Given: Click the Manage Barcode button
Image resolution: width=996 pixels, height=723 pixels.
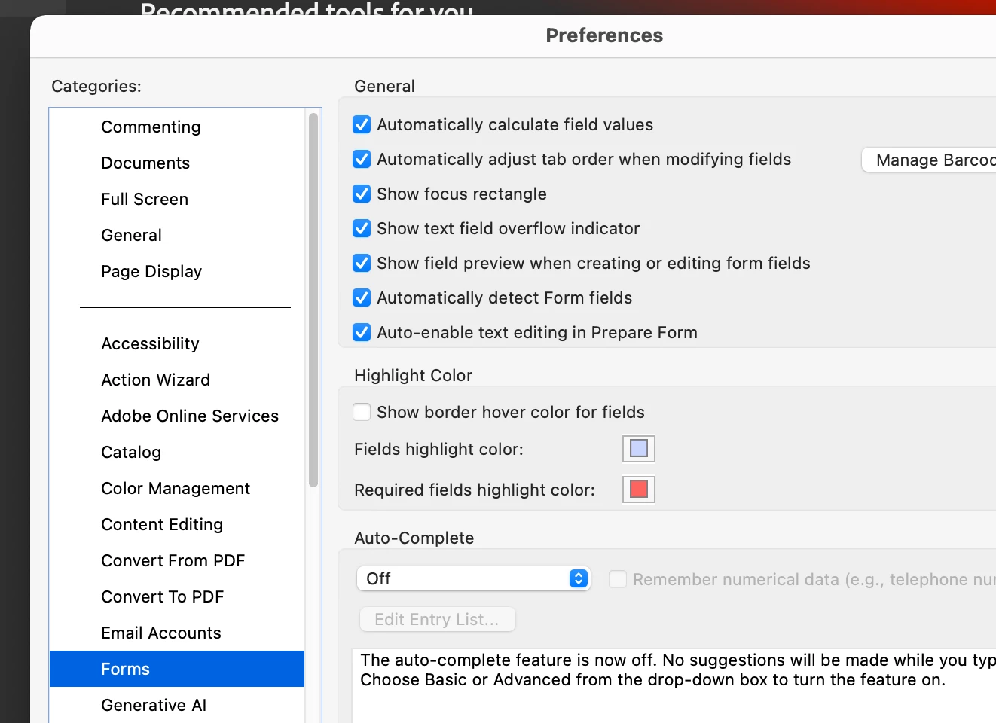Looking at the screenshot, I should pyautogui.click(x=929, y=160).
